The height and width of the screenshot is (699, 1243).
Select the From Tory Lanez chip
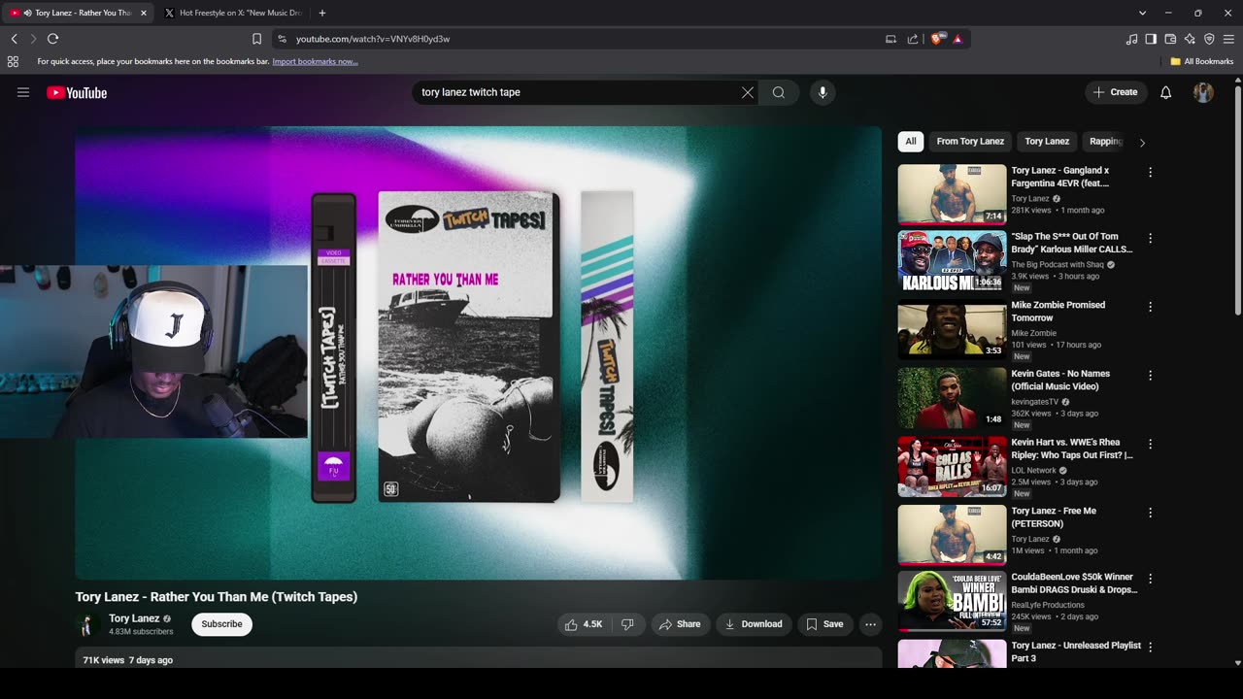[x=970, y=142]
